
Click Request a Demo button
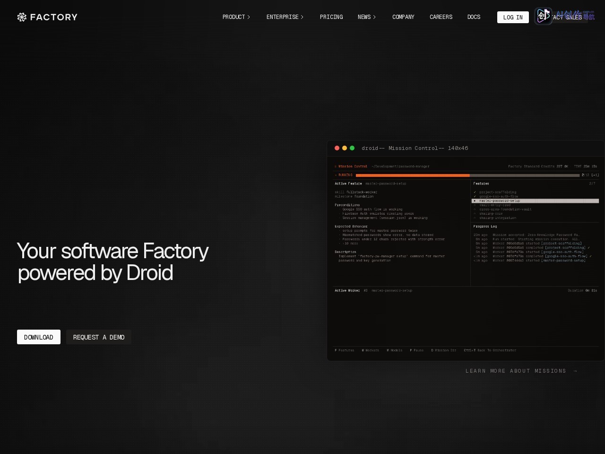[x=99, y=337]
